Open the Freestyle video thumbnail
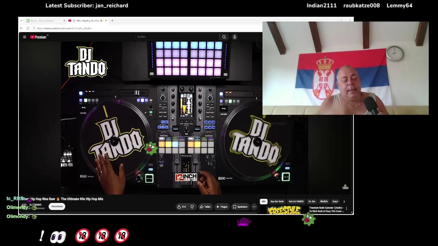The width and height of the screenshot is (438, 246). tap(284, 210)
